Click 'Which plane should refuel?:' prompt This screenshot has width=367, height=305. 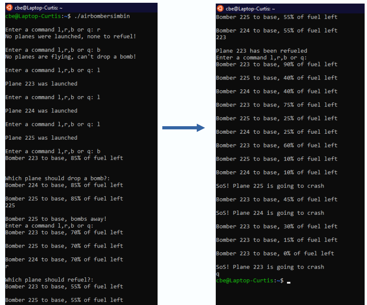pyautogui.click(x=49, y=280)
